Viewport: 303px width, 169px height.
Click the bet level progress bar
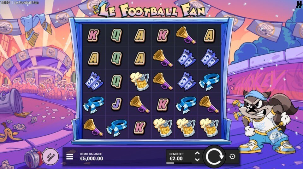coord(179,163)
